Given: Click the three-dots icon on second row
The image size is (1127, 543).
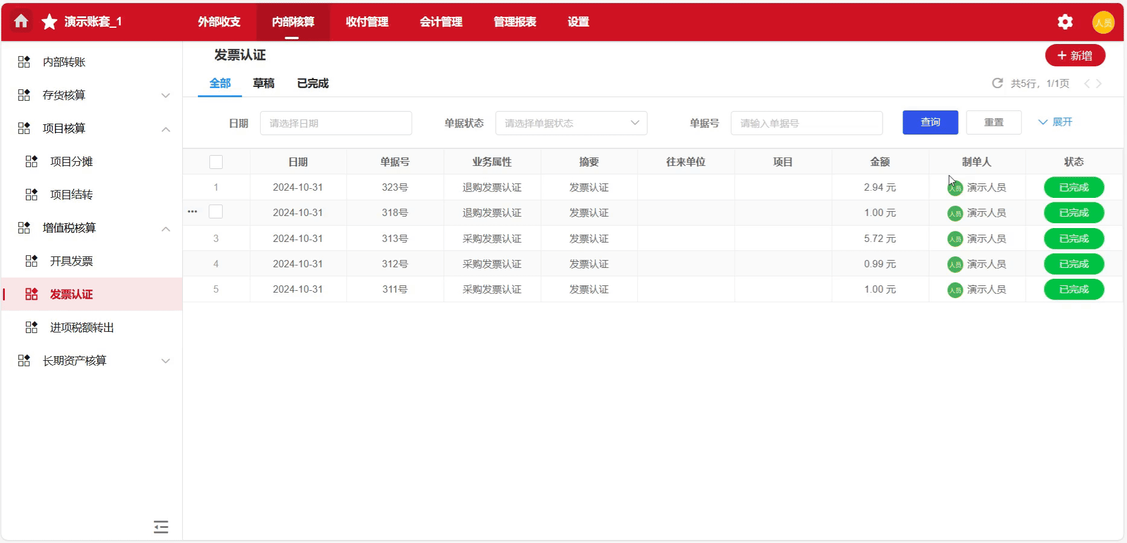Looking at the screenshot, I should (x=192, y=212).
